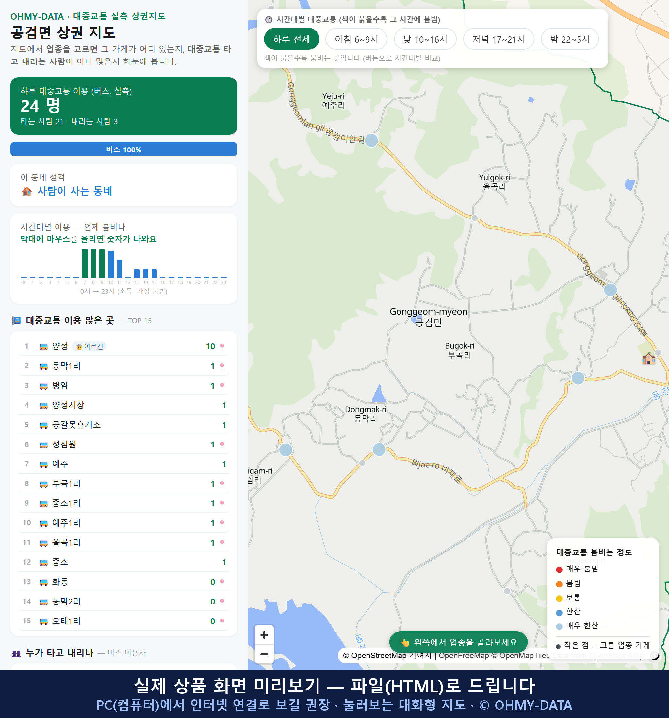Image resolution: width=669 pixels, height=718 pixels.
Task: Click the people icon beside 누가 타고 내리나
Action: [x=16, y=653]
